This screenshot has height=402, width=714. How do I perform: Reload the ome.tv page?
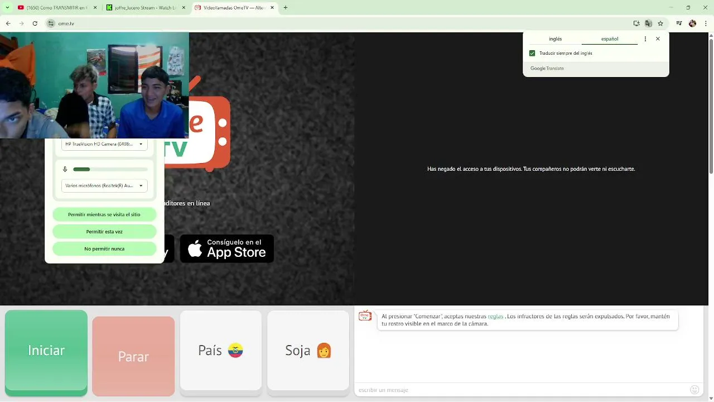click(x=35, y=23)
